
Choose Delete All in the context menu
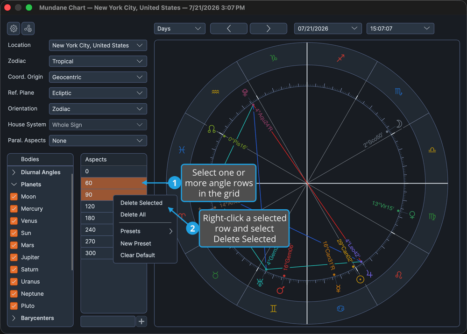coord(133,214)
